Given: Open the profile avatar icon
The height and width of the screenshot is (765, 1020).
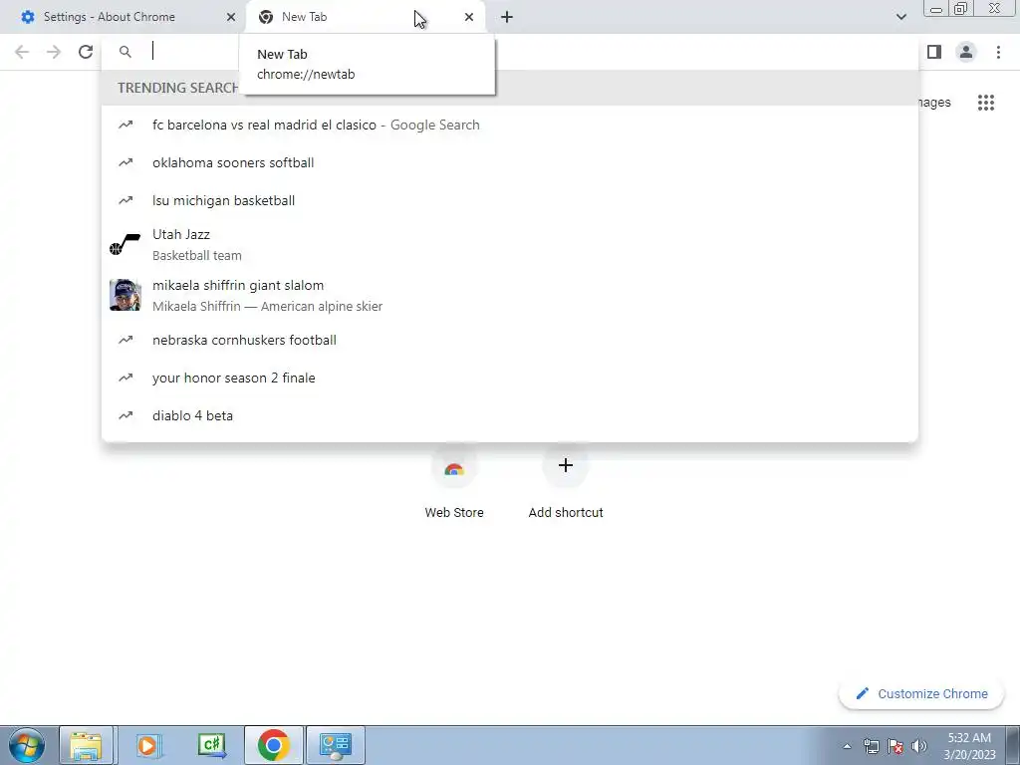Looking at the screenshot, I should [966, 52].
